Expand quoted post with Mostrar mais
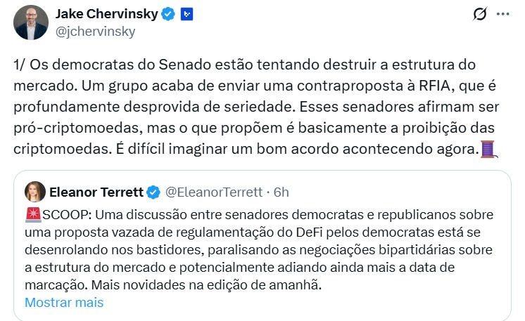Image resolution: width=525 pixels, height=321 pixels. point(64,303)
